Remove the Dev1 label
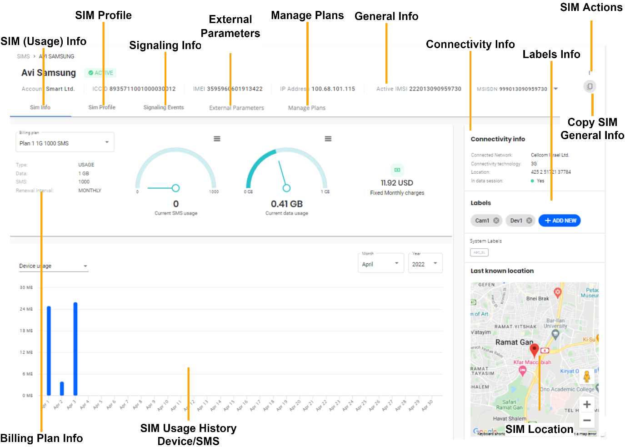The height and width of the screenshot is (447, 625). click(x=529, y=221)
